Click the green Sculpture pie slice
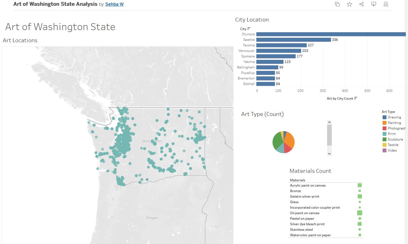408x244 pixels. (x=277, y=141)
